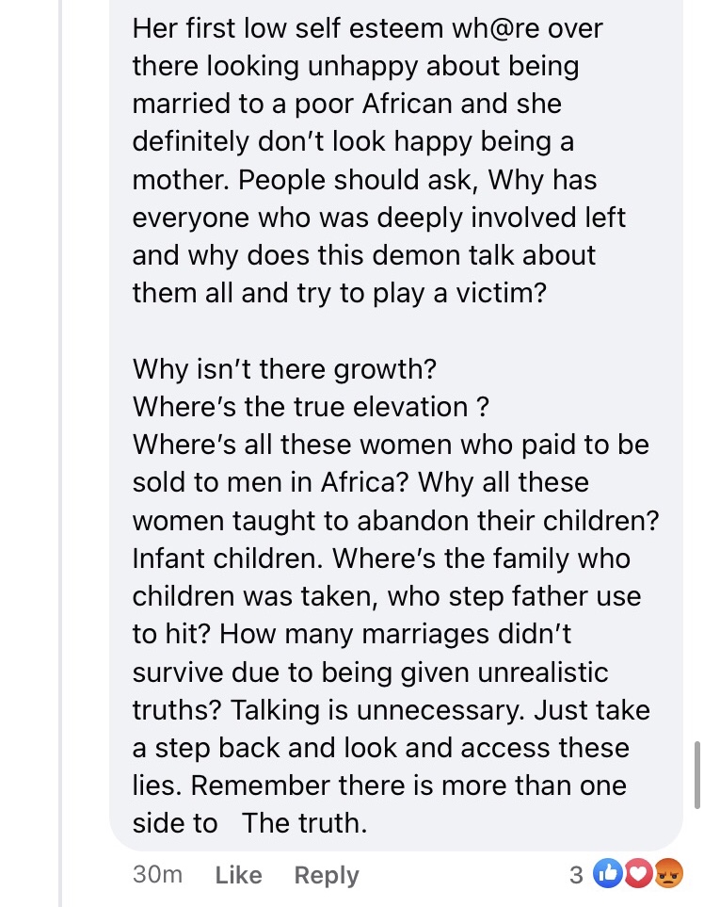Image resolution: width=704 pixels, height=907 pixels.
Task: Reply to this comment
Action: pyautogui.click(x=327, y=875)
